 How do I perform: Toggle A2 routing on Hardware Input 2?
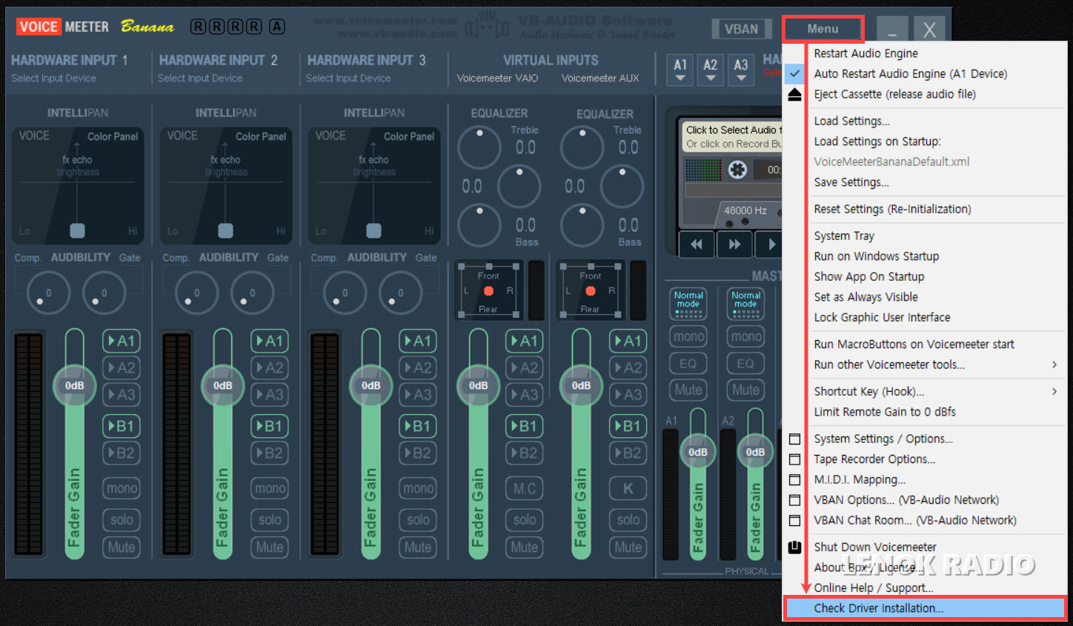pos(270,367)
